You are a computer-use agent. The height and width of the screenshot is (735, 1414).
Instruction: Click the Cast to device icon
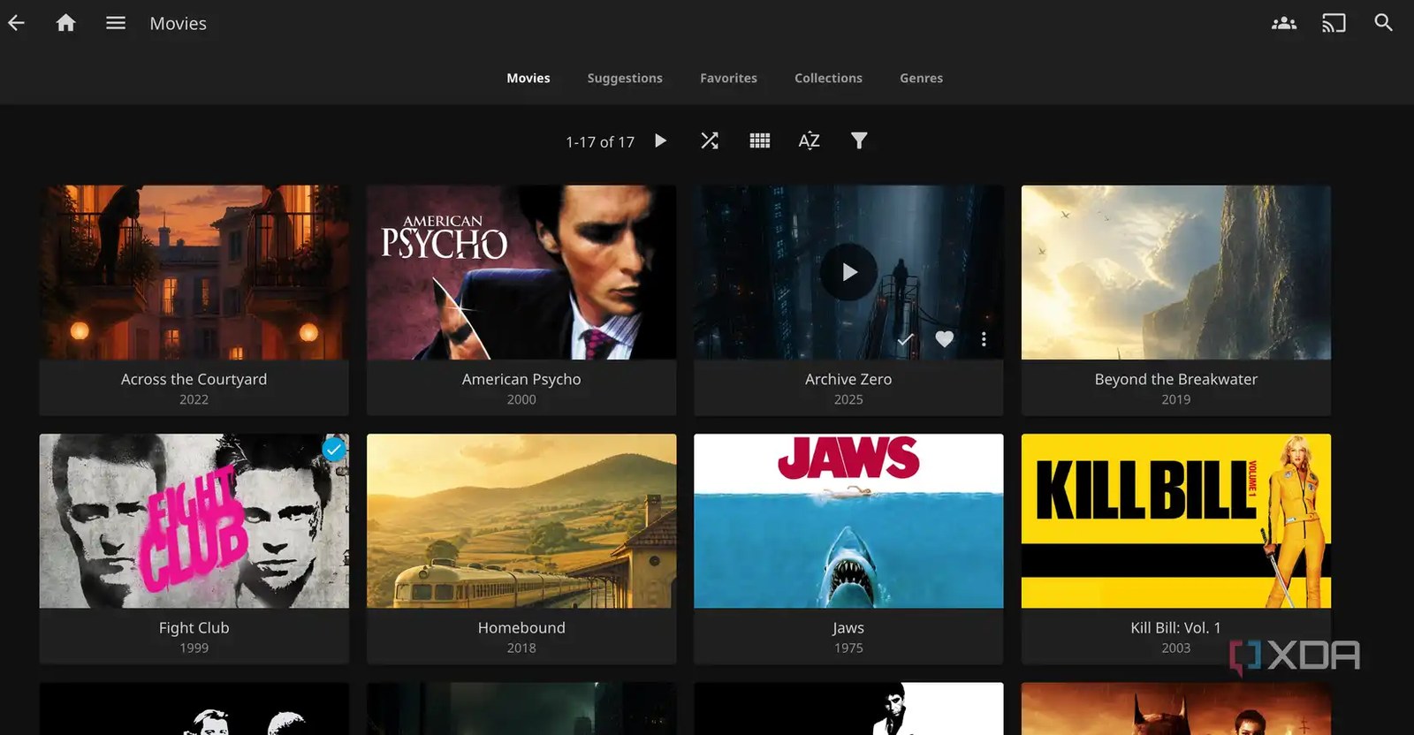[x=1334, y=23]
